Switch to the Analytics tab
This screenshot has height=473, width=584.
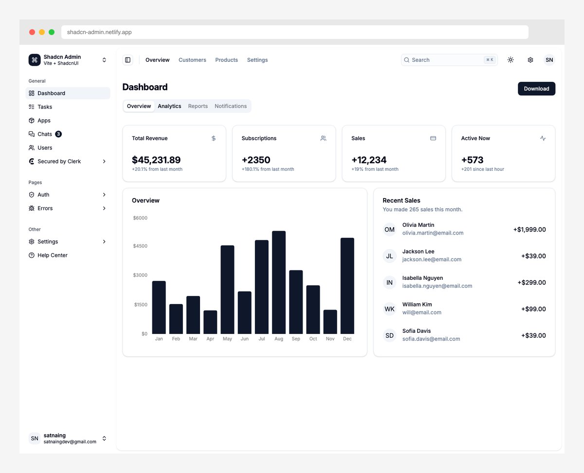pyautogui.click(x=169, y=106)
